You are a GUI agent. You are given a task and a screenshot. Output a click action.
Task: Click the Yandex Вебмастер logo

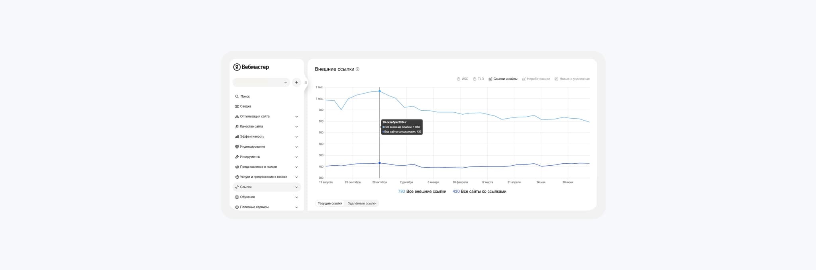(x=251, y=67)
